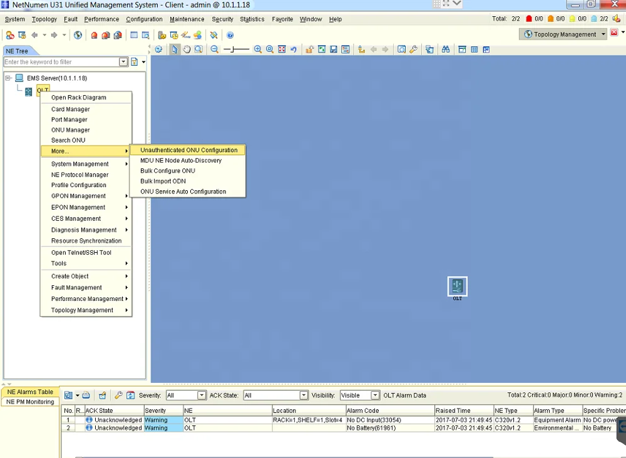
Task: Click the lock screen icon in main toolbar
Action: [x=22, y=35]
